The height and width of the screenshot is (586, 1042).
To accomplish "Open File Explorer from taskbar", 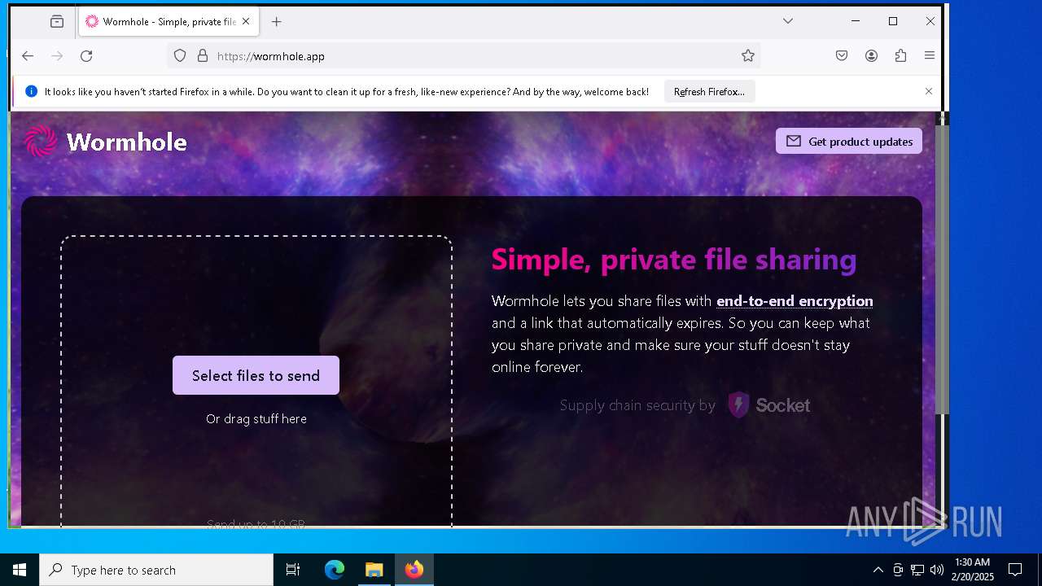I will point(374,570).
